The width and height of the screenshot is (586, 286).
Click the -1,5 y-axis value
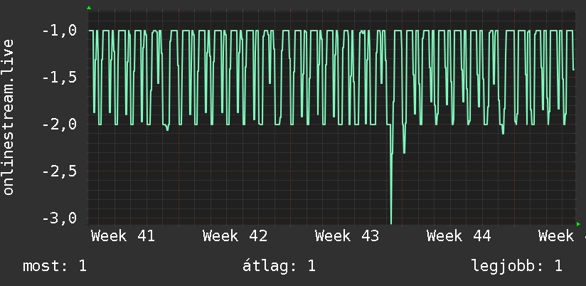pyautogui.click(x=60, y=78)
